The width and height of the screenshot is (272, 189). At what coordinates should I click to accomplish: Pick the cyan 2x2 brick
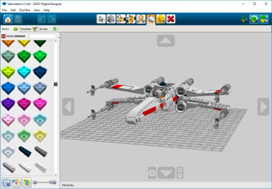(x=24, y=72)
